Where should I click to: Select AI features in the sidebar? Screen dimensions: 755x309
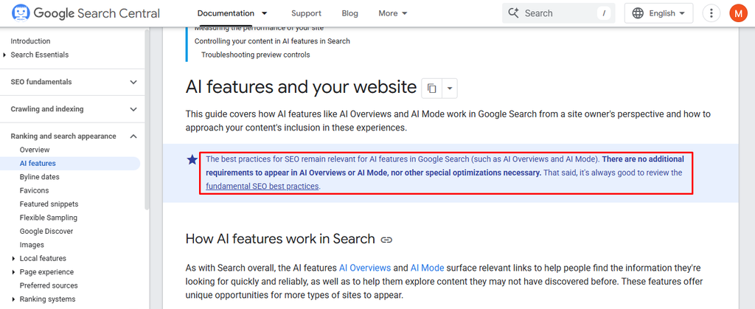[x=38, y=164]
